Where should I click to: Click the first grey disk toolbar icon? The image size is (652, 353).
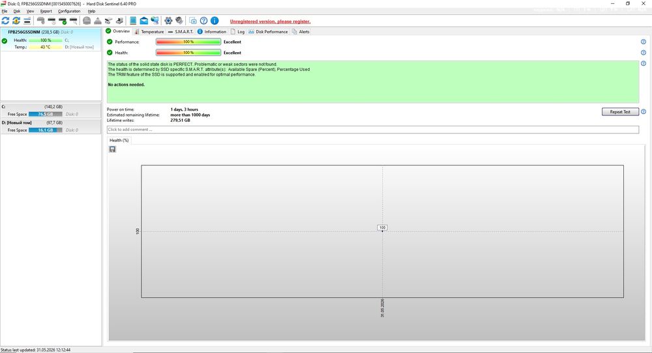click(x=40, y=20)
